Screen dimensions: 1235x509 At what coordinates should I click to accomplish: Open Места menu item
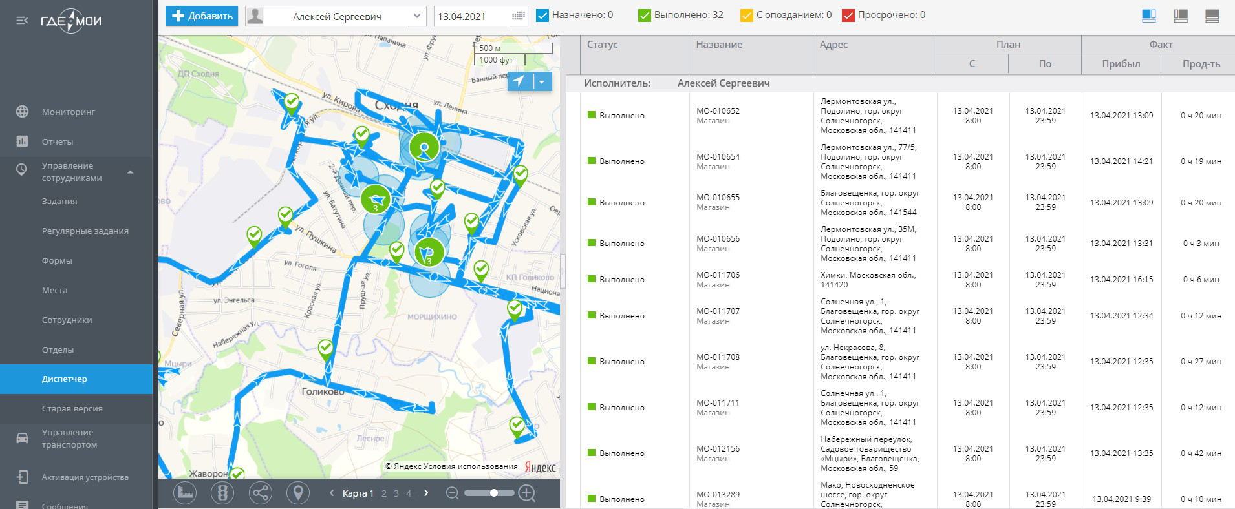[x=55, y=290]
